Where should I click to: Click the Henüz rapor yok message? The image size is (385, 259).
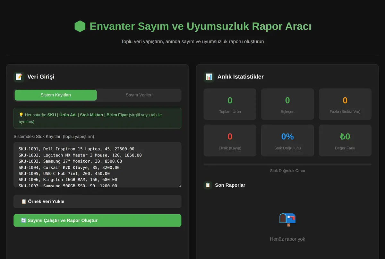(287, 239)
